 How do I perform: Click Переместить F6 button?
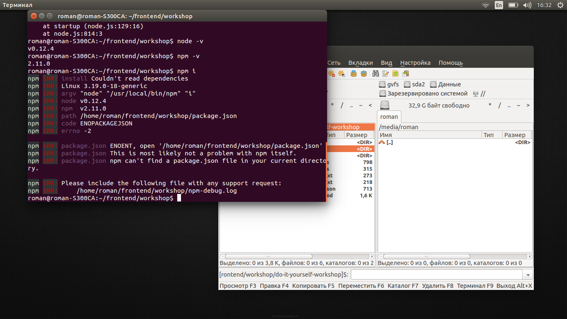click(361, 286)
